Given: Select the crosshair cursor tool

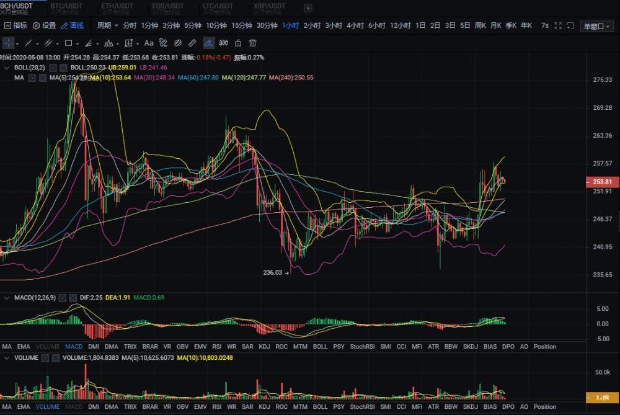Looking at the screenshot, I should click(9, 43).
